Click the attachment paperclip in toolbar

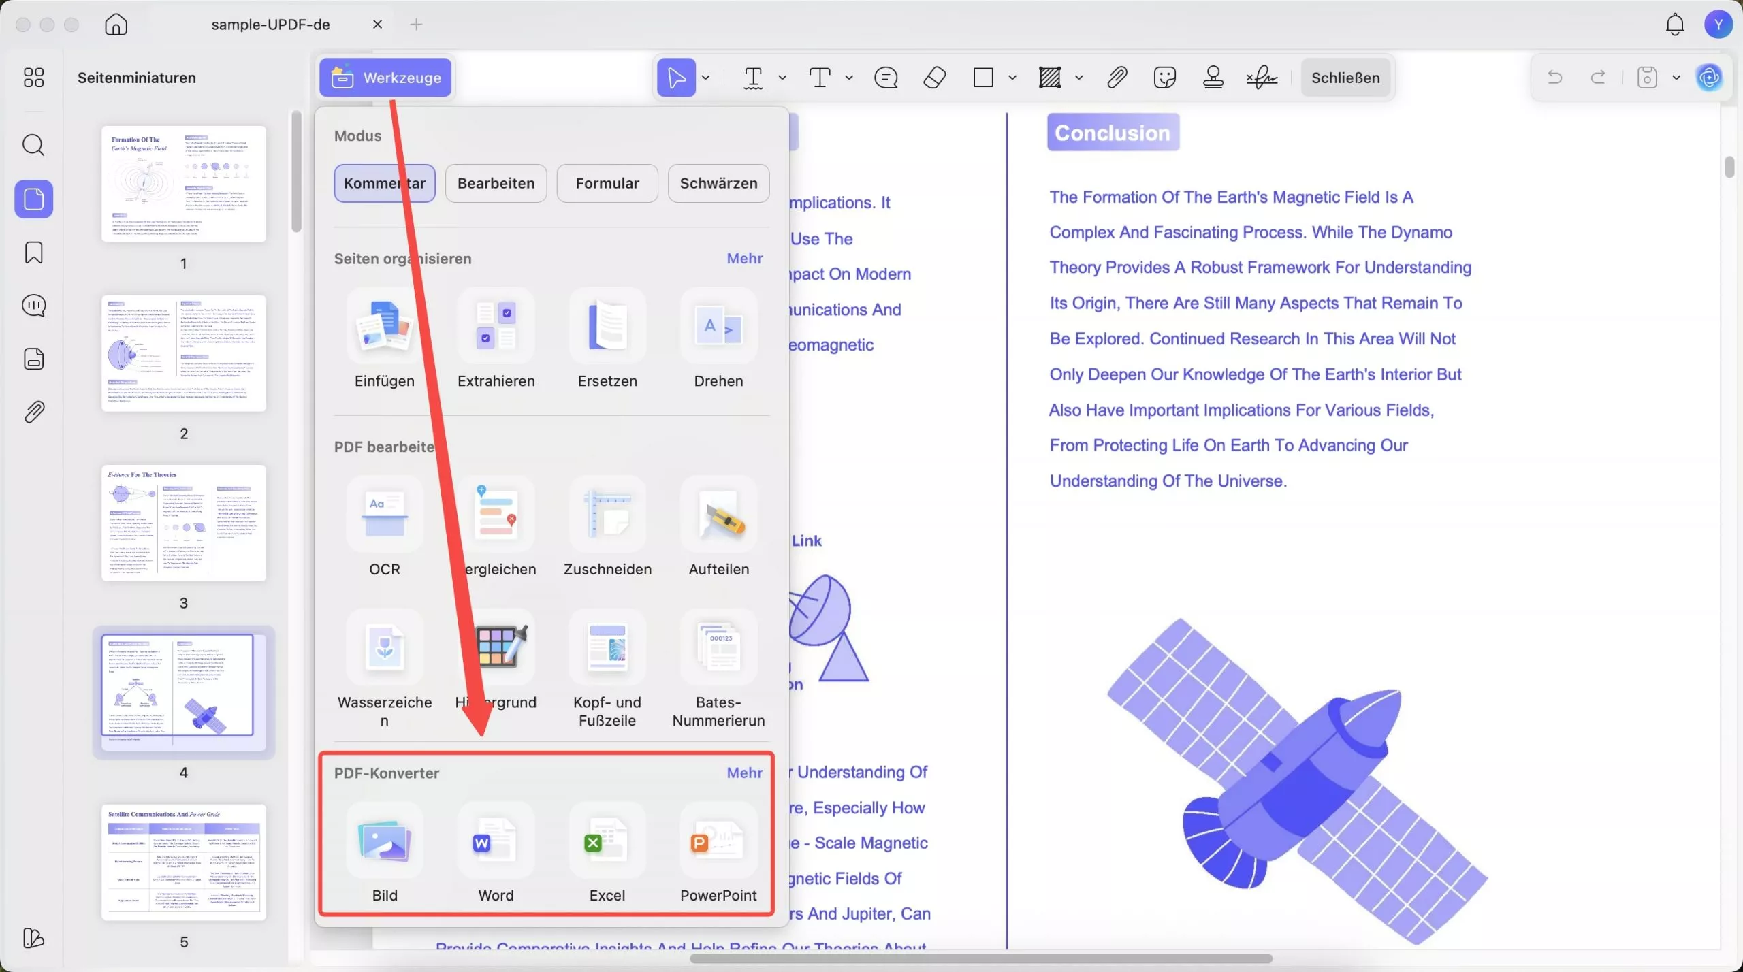[1117, 78]
